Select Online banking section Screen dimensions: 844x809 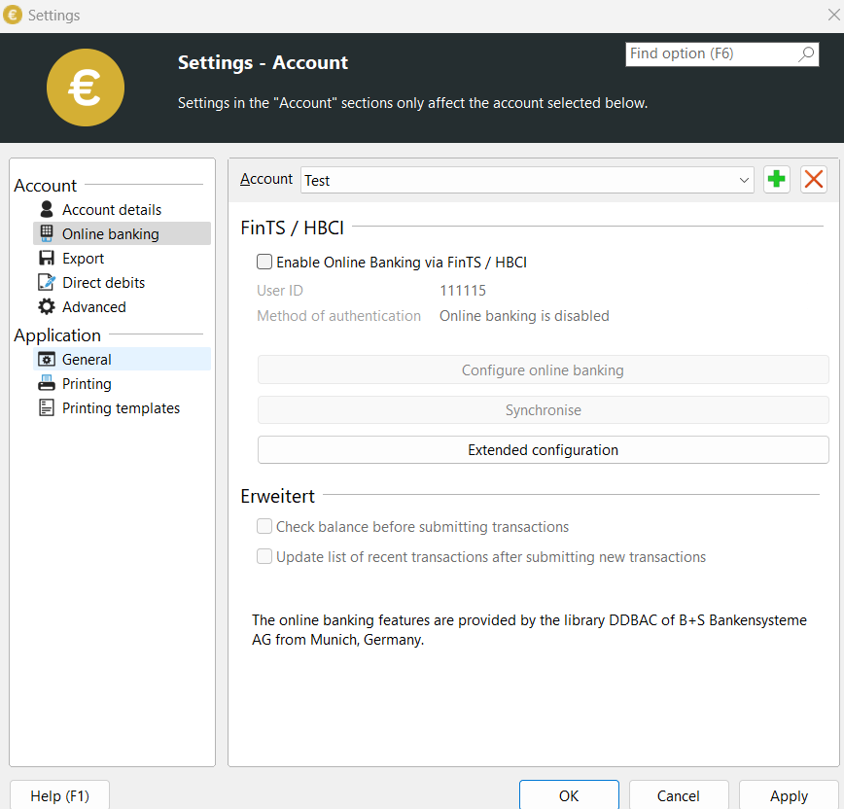[123, 233]
